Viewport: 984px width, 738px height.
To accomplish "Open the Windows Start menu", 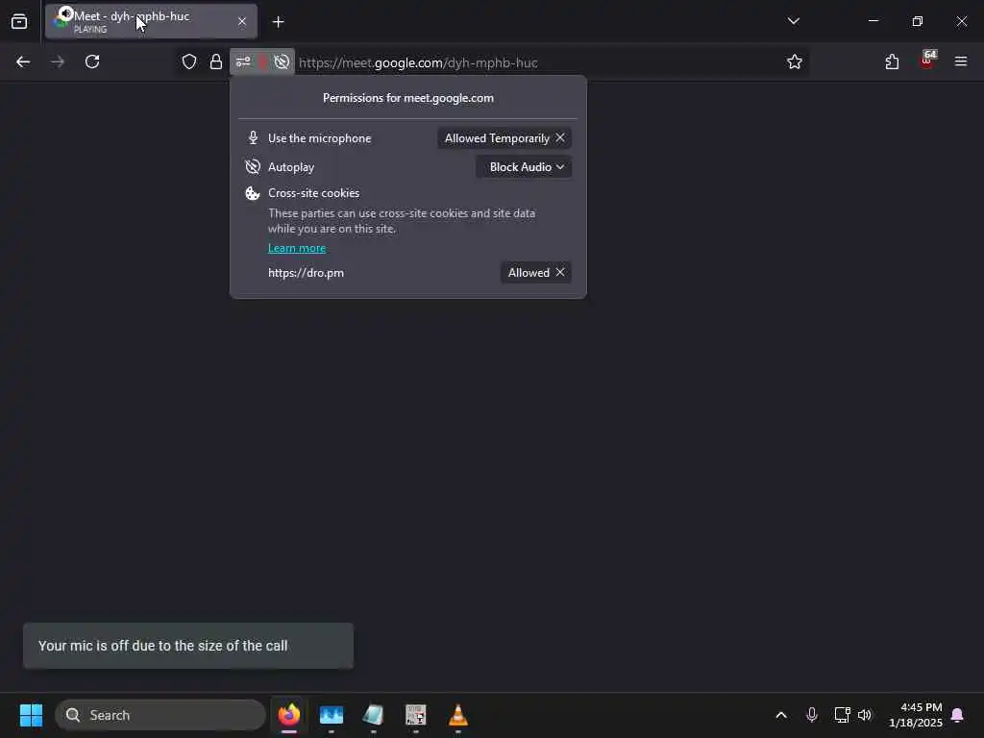I will tap(31, 715).
